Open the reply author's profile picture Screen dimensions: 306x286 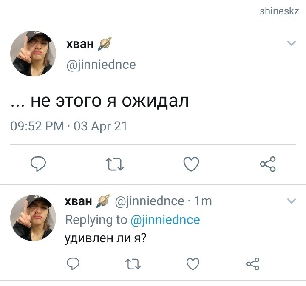point(33,218)
